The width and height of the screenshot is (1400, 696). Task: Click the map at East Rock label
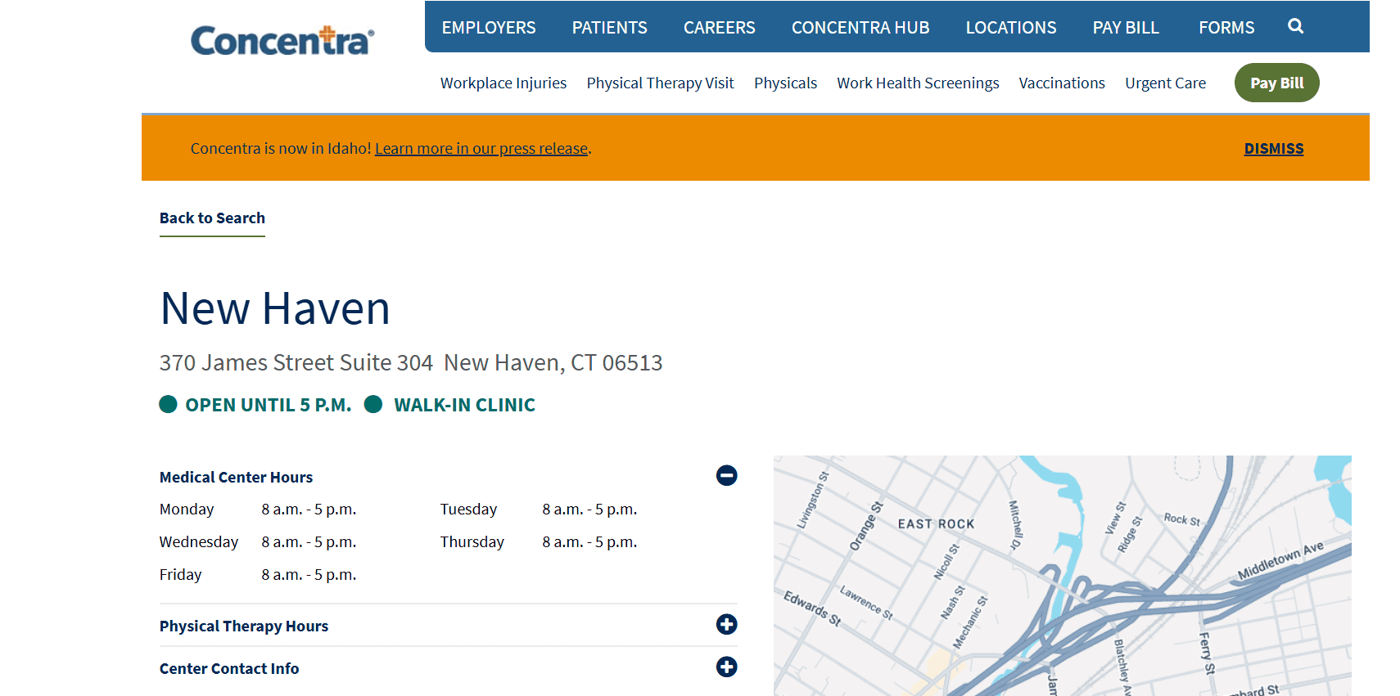(936, 524)
